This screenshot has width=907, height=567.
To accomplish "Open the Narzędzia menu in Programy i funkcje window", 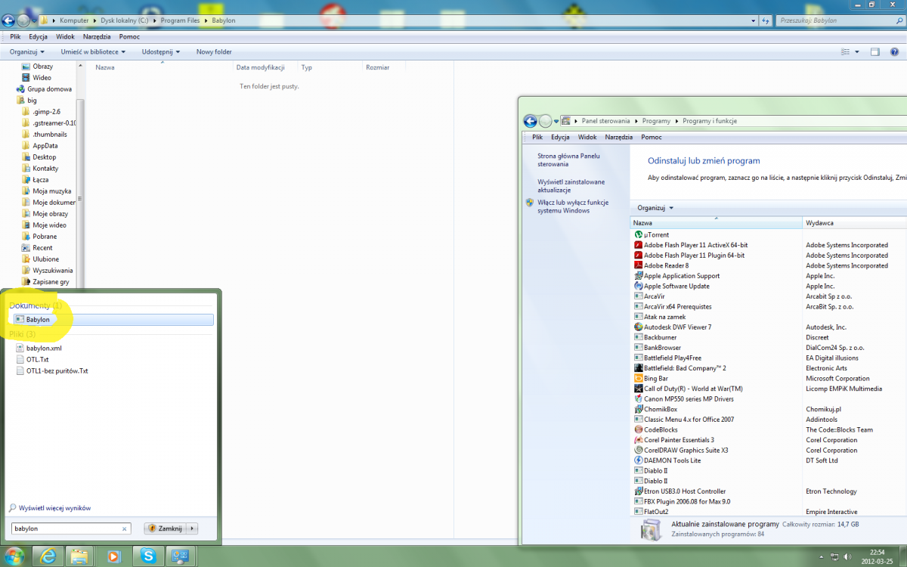I will [619, 138].
